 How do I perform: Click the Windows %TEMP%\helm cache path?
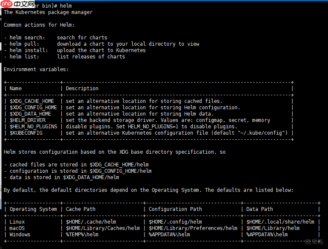coord(82,235)
